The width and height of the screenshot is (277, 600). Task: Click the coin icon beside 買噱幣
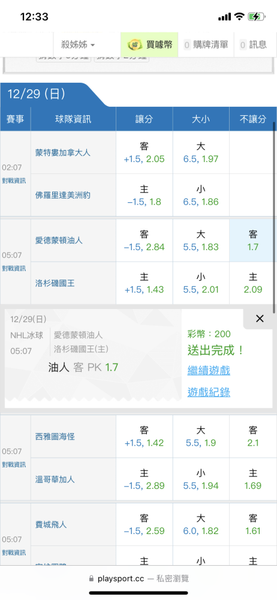tap(135, 45)
